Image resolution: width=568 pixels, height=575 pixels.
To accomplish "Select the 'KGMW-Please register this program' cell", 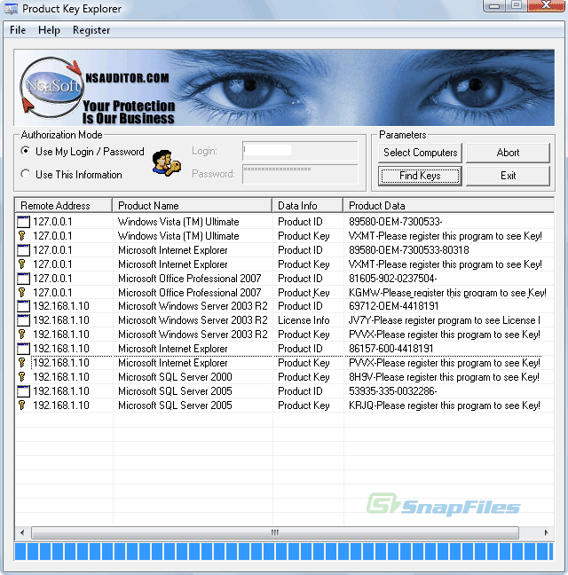I will coord(447,293).
